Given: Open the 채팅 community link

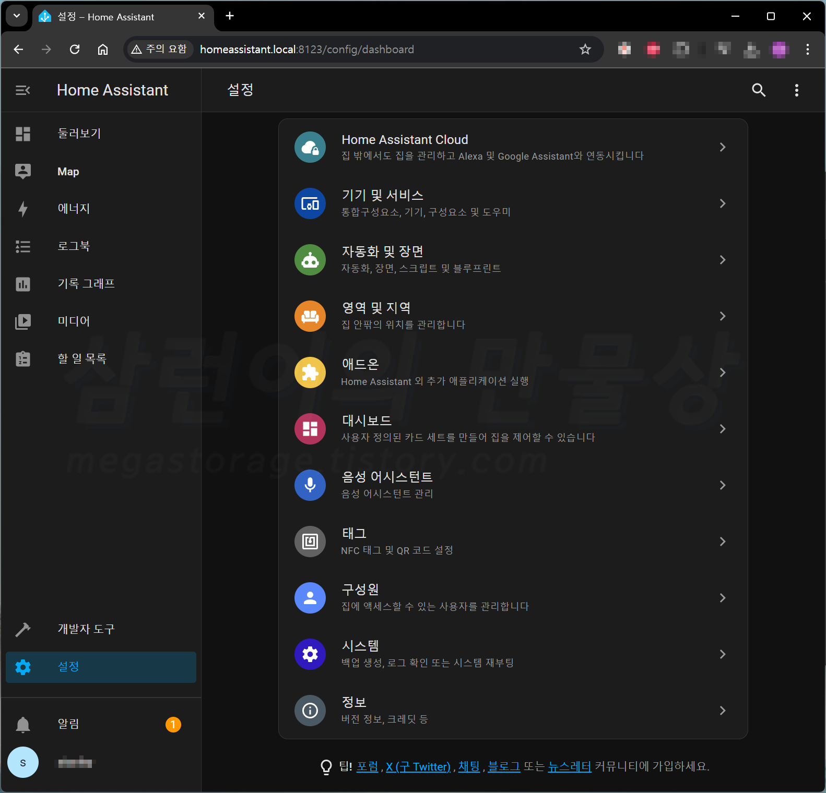Looking at the screenshot, I should (x=469, y=766).
